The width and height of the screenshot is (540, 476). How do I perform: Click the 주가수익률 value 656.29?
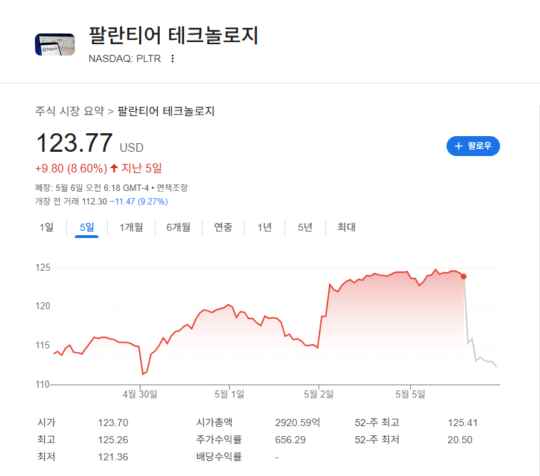290,440
